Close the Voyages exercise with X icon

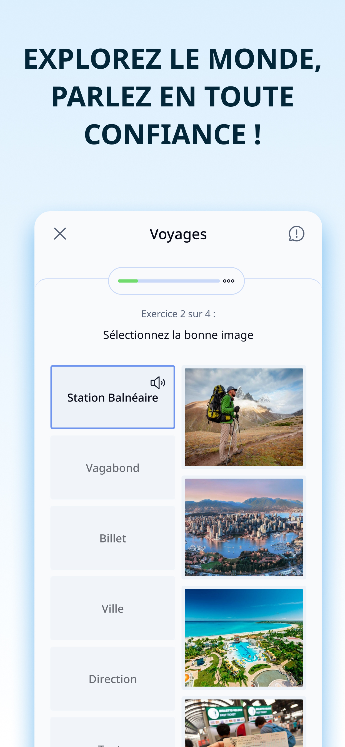point(60,234)
